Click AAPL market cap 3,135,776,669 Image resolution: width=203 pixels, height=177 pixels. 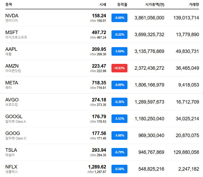click(150, 51)
